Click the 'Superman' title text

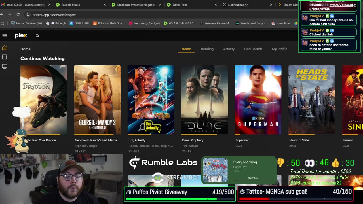point(242,140)
